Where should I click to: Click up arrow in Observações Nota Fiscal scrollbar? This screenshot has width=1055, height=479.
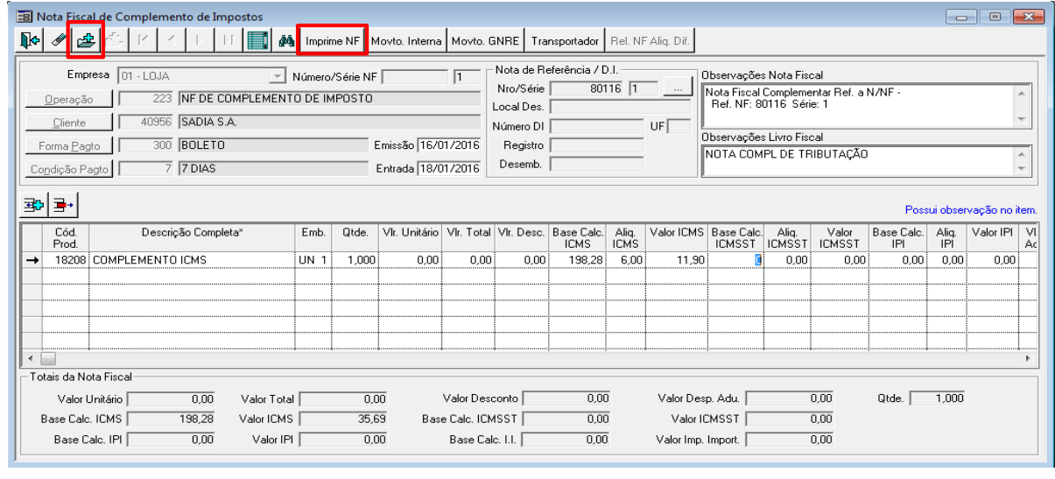tap(1021, 91)
